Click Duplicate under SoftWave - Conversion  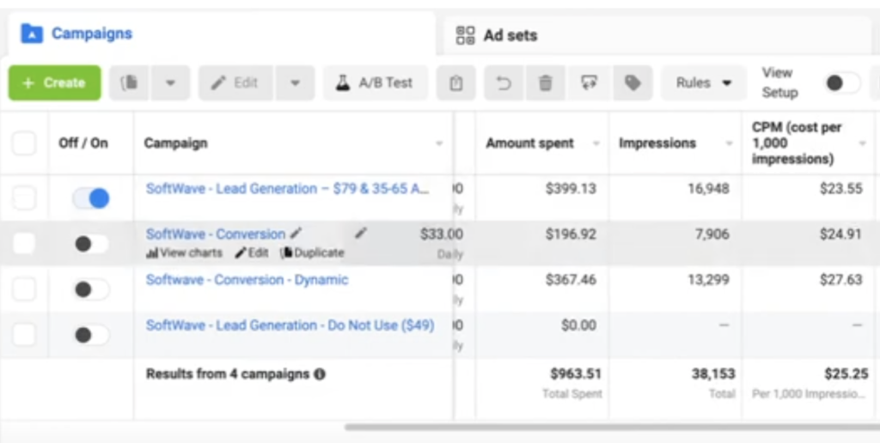(x=312, y=253)
